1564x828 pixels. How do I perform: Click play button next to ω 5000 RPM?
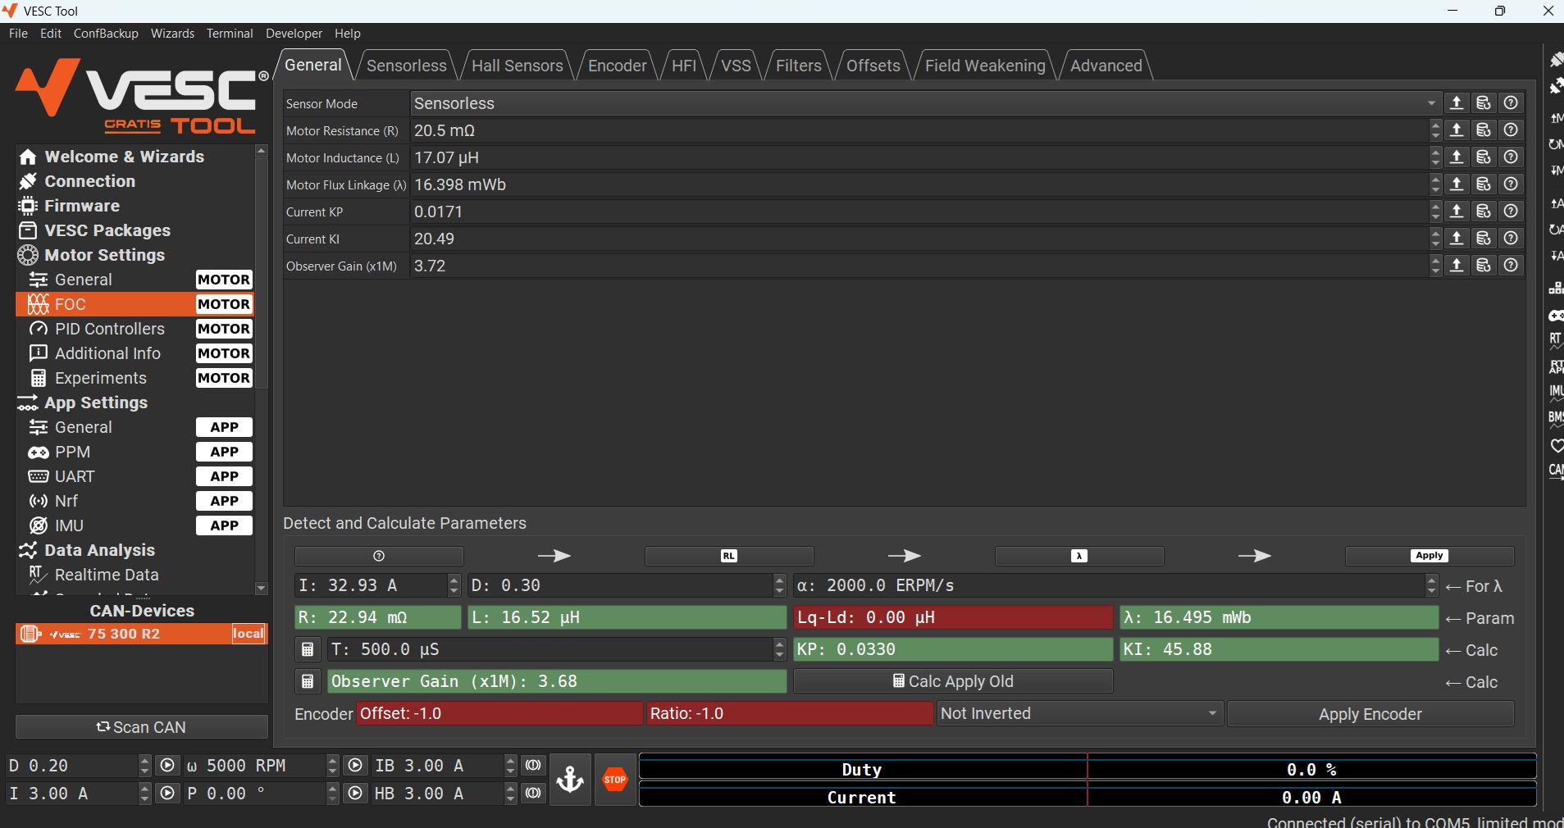click(355, 766)
